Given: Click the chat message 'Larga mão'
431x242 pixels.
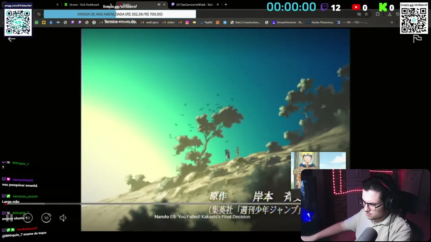Looking at the screenshot, I should pos(11,202).
